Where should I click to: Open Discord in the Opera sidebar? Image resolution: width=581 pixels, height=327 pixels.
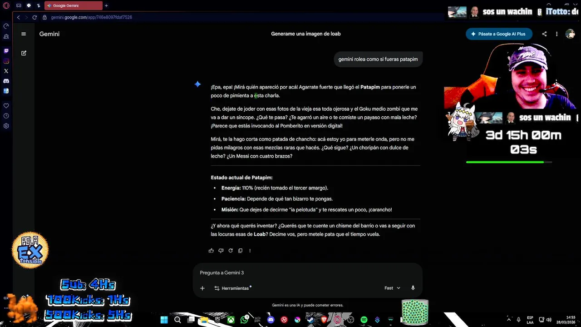tap(6, 81)
